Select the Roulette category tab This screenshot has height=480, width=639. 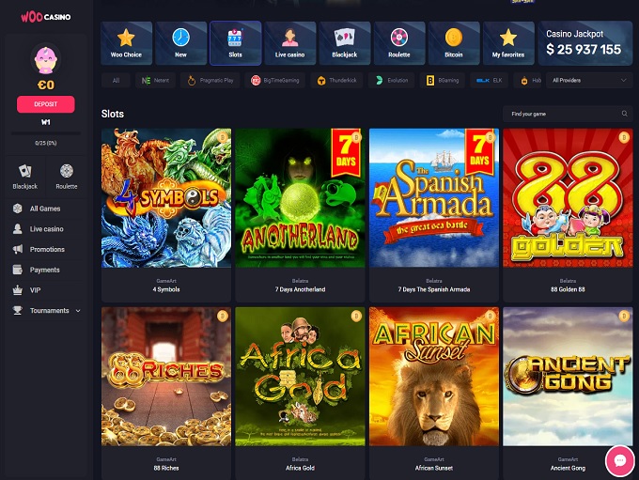tap(399, 43)
